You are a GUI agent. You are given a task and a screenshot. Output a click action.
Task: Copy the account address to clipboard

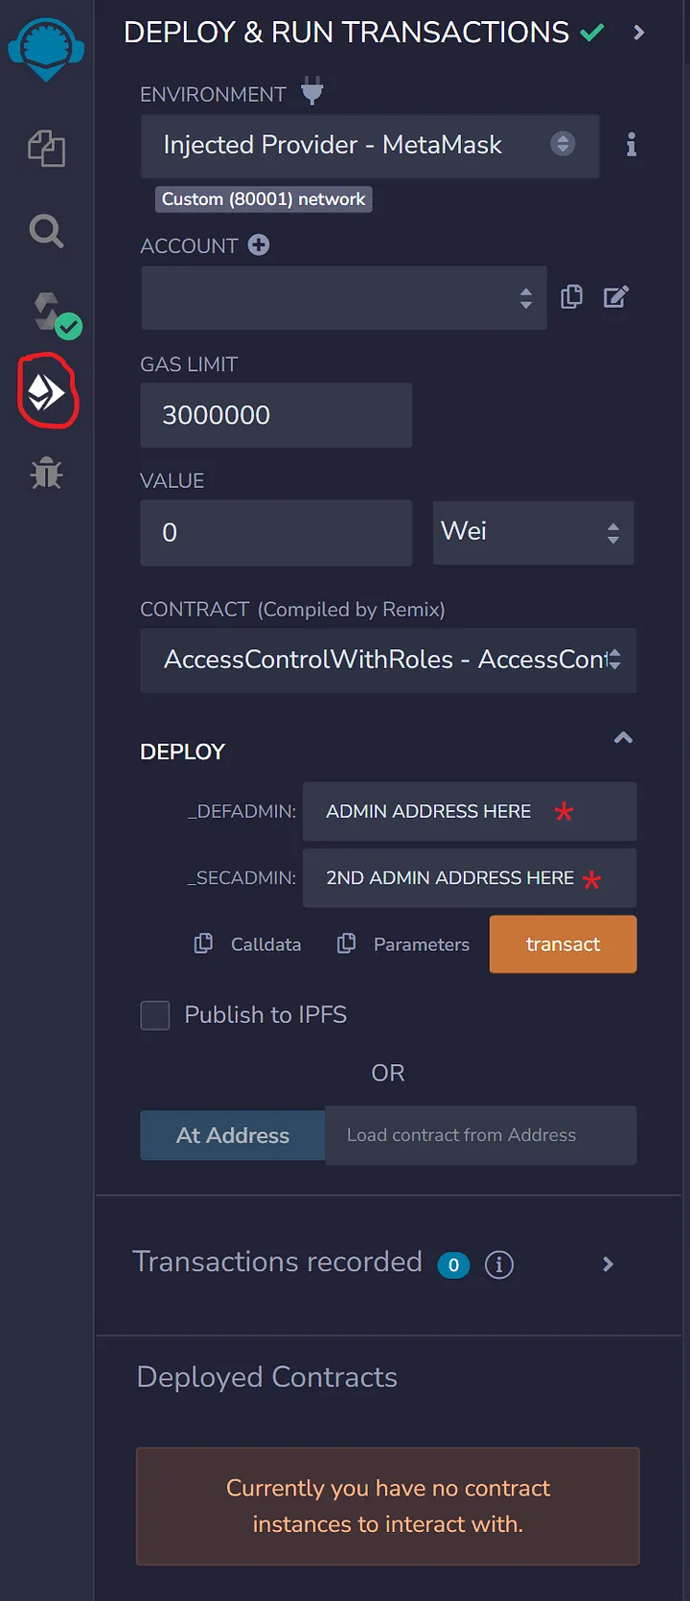coord(571,297)
